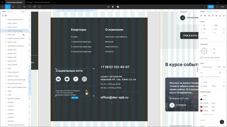Click the Add auto layout plus button

(224, 38)
